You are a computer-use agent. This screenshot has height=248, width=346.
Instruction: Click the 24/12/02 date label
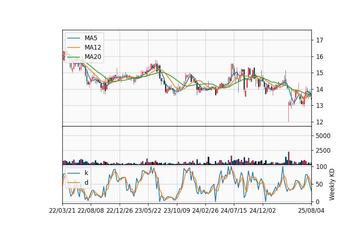coord(263,211)
